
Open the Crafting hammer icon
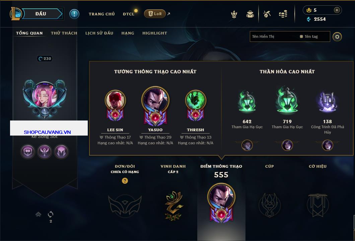(267, 14)
